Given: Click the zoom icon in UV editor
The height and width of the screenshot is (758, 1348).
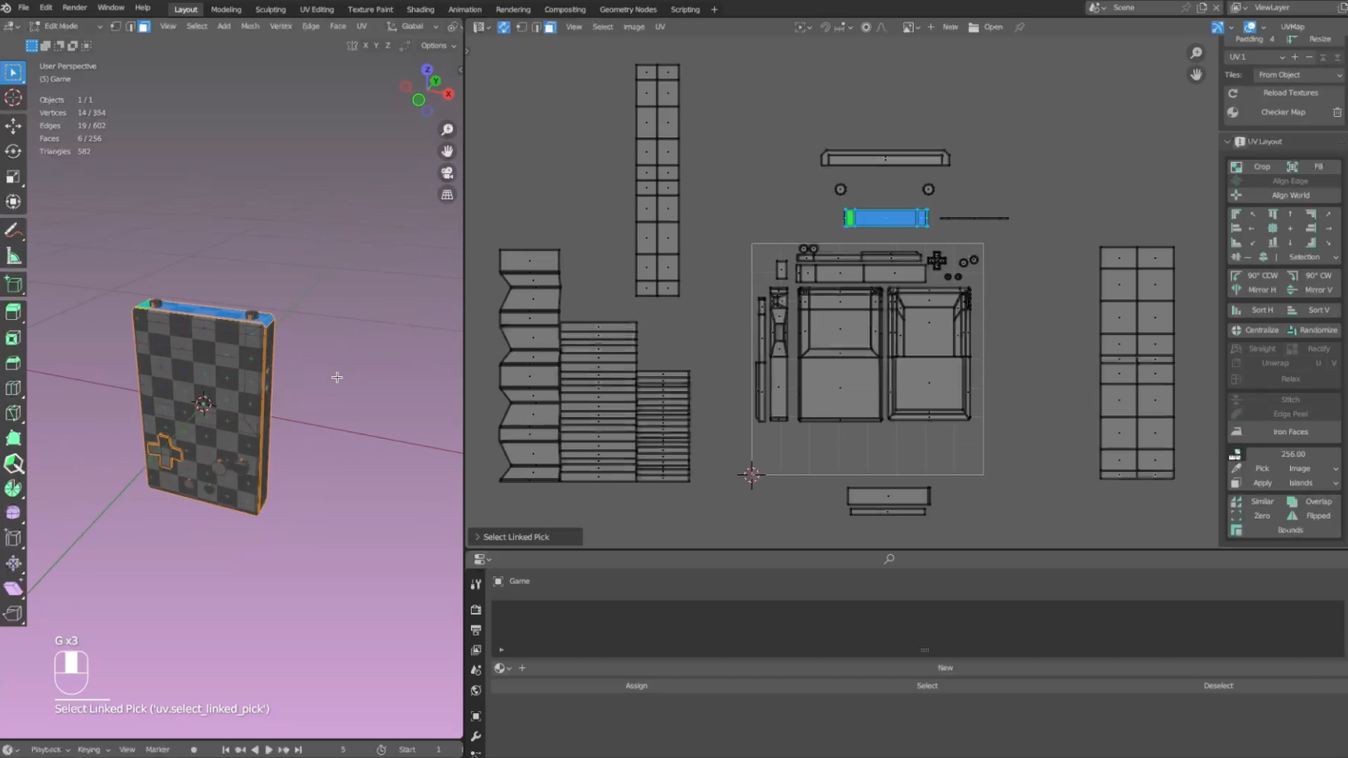Looking at the screenshot, I should [1196, 53].
